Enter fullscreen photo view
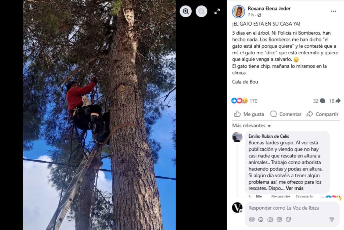Screen dimensions: 344x230 (x=217, y=11)
